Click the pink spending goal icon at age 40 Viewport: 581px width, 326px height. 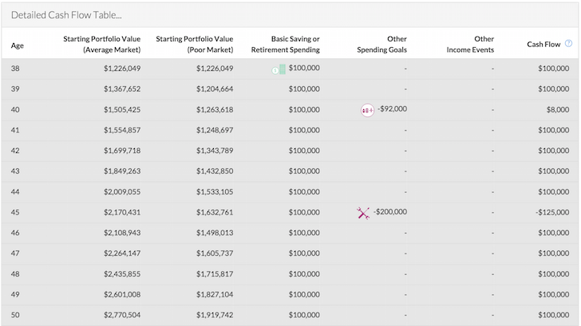tap(367, 110)
